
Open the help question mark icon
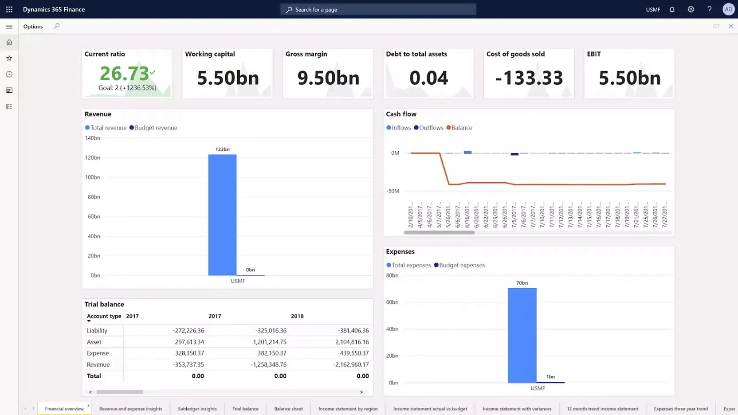pos(709,9)
